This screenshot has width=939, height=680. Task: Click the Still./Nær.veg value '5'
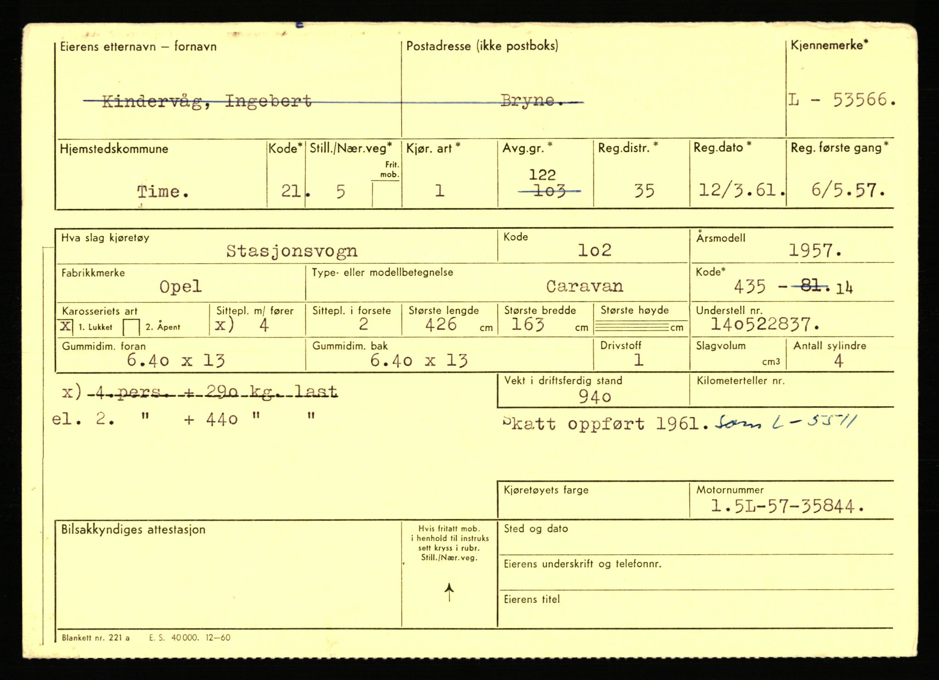340,191
